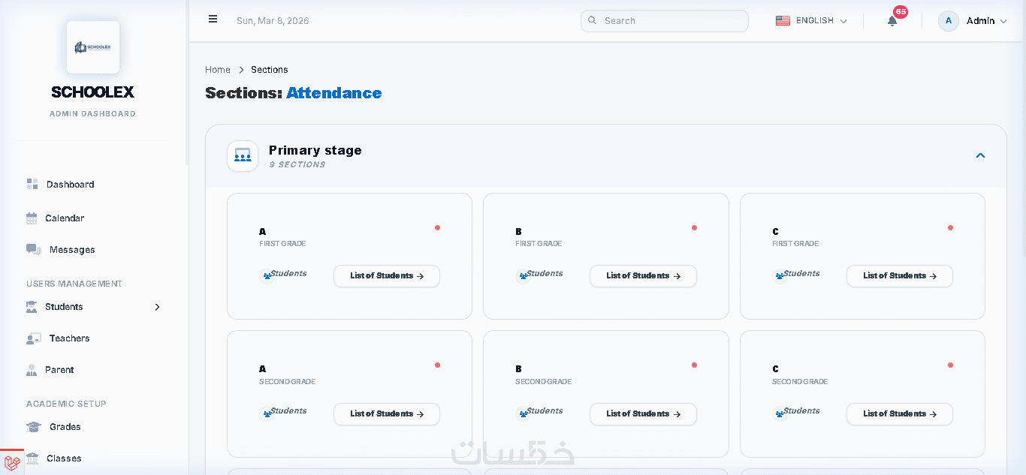Click the Classes building icon

click(x=32, y=458)
